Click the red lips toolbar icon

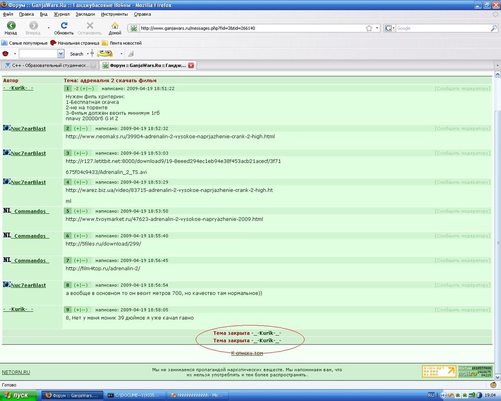point(5,54)
